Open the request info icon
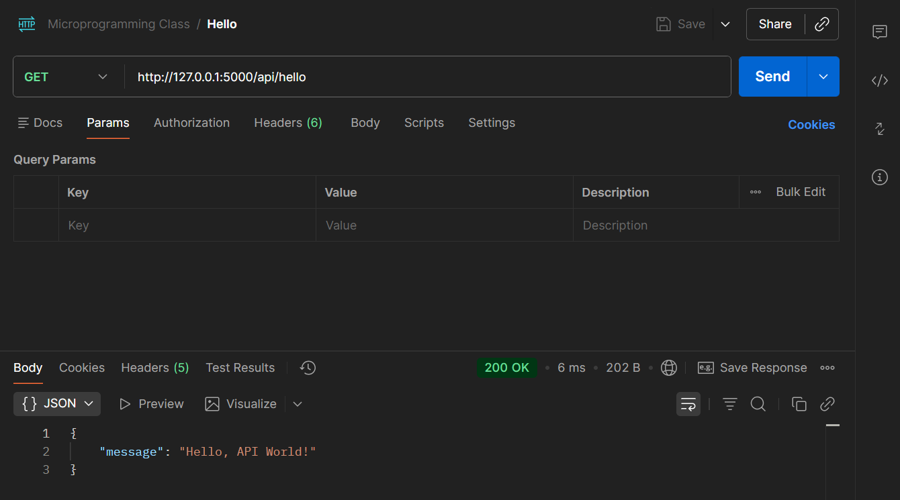The height and width of the screenshot is (500, 900). click(x=880, y=177)
